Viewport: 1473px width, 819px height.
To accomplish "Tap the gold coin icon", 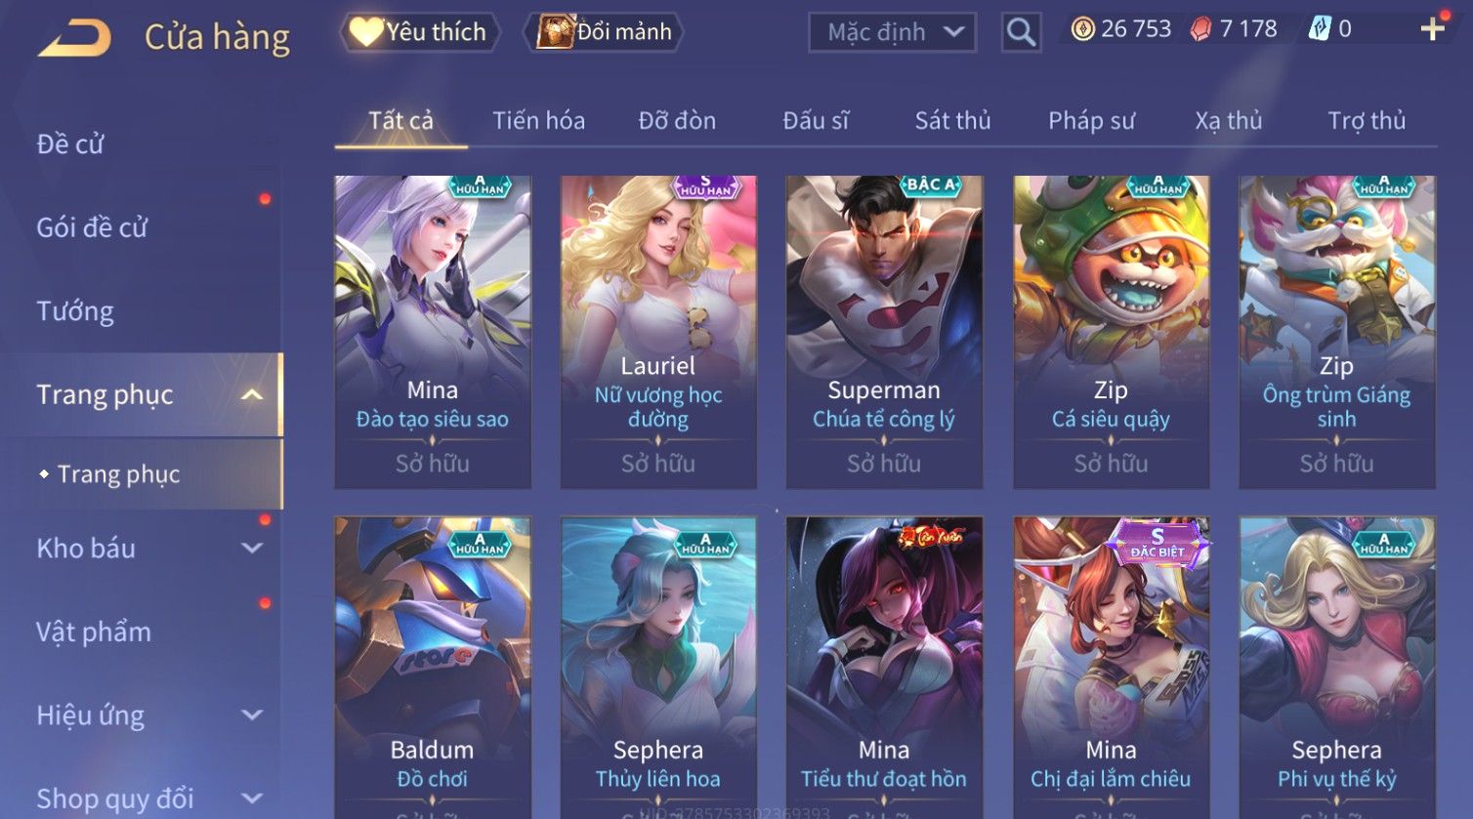I will point(1082,29).
